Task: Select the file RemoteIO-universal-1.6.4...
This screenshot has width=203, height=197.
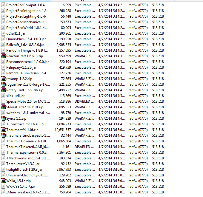Action: 27,73
